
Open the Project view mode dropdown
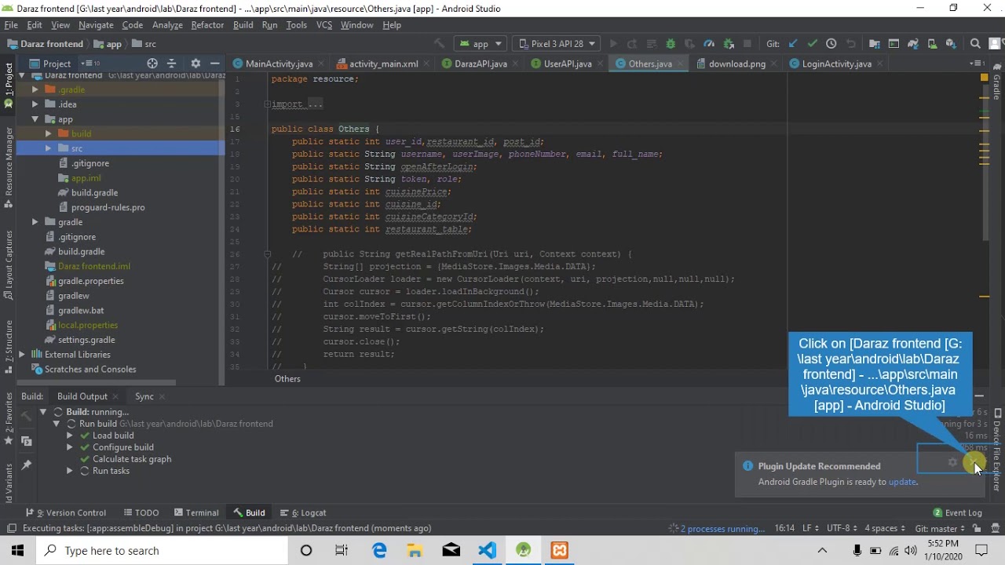pos(58,64)
